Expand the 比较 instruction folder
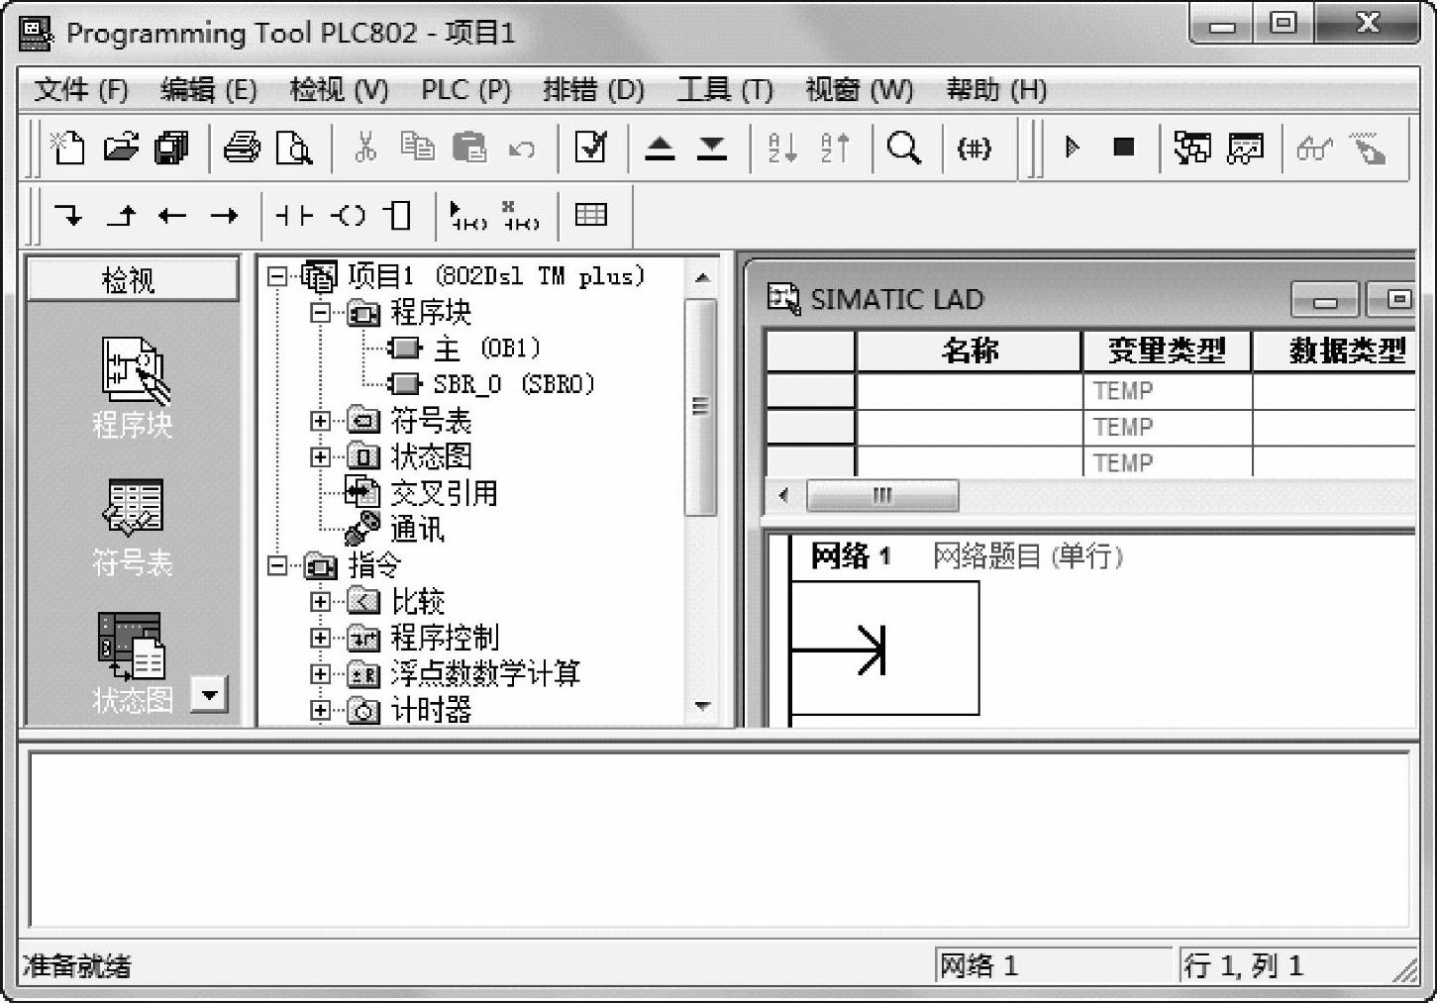 pyautogui.click(x=320, y=601)
